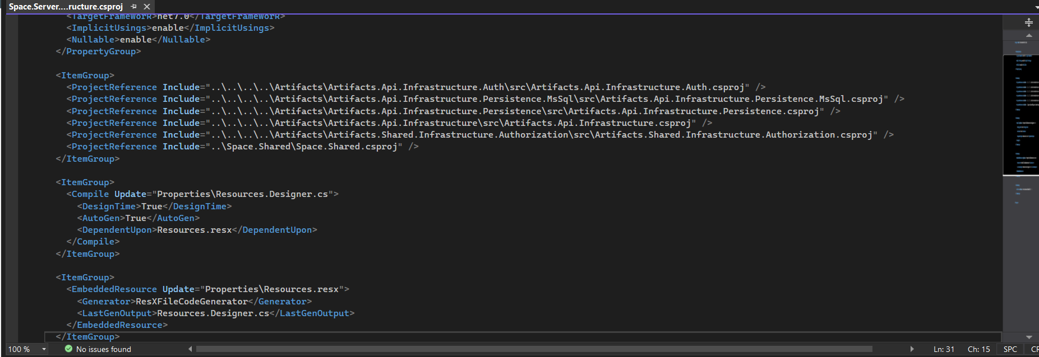Click the horizontal scrollbar thumb
Screen dimensions: 1039x357
point(534,349)
